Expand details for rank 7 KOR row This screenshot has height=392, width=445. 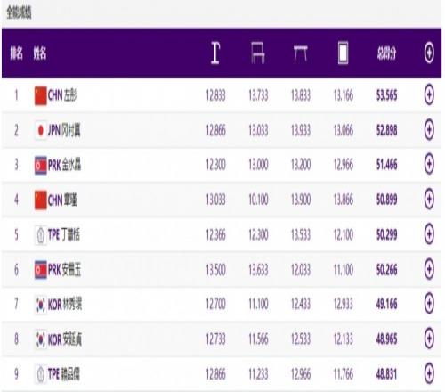(429, 304)
